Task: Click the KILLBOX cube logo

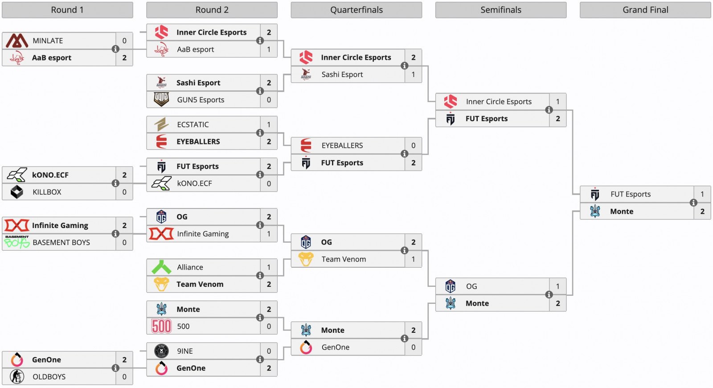Action: point(17,192)
